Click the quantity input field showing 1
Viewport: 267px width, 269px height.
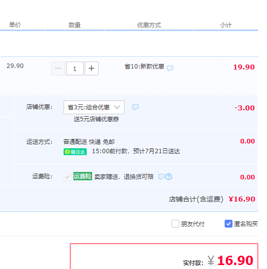pos(75,68)
